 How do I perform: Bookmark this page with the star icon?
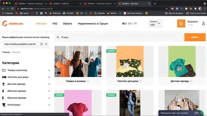pos(167,9)
